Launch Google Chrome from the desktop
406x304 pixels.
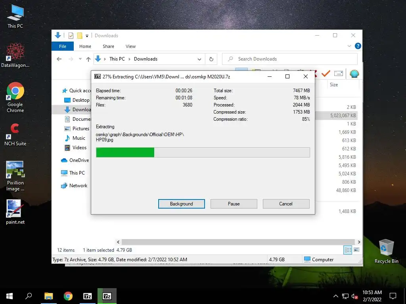15,97
